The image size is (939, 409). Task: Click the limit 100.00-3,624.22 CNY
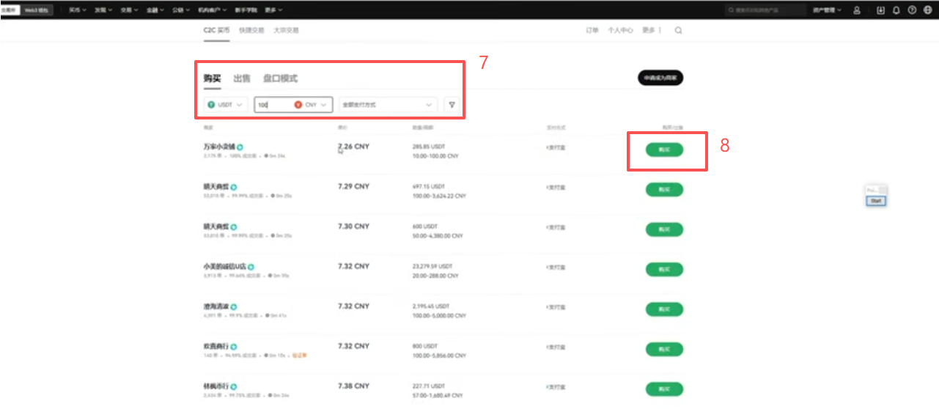point(438,196)
